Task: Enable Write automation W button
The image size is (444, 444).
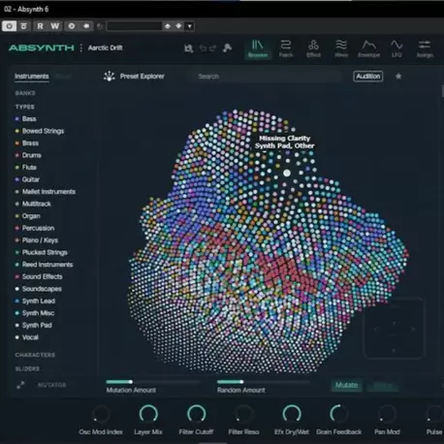Action: pyautogui.click(x=55, y=26)
